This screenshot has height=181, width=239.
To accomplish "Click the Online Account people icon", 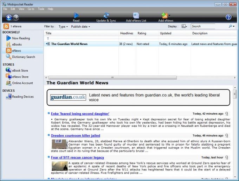I will click(x=8, y=83).
